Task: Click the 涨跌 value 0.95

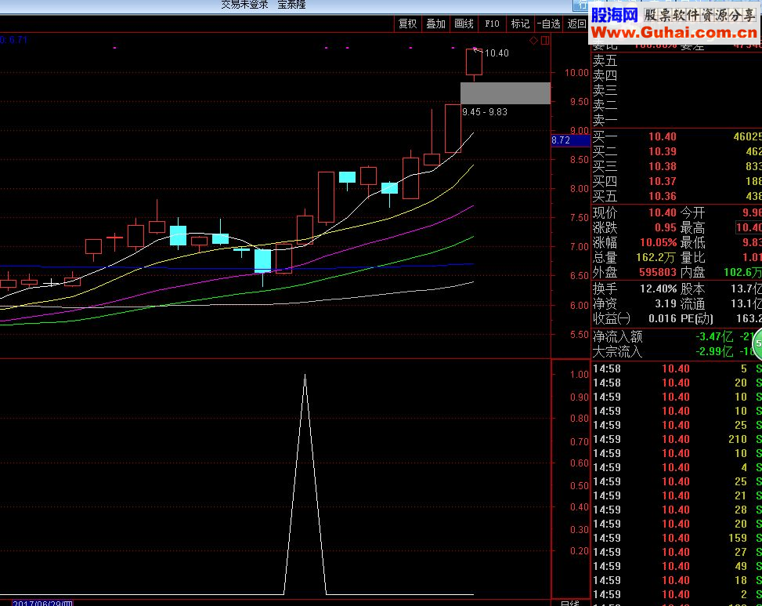Action: pos(666,227)
